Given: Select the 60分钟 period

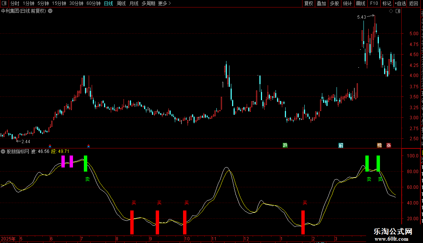Looking at the screenshot, I should (93, 3).
